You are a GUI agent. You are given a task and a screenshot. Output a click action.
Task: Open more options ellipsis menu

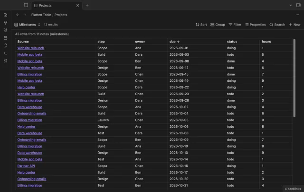[x=297, y=15]
